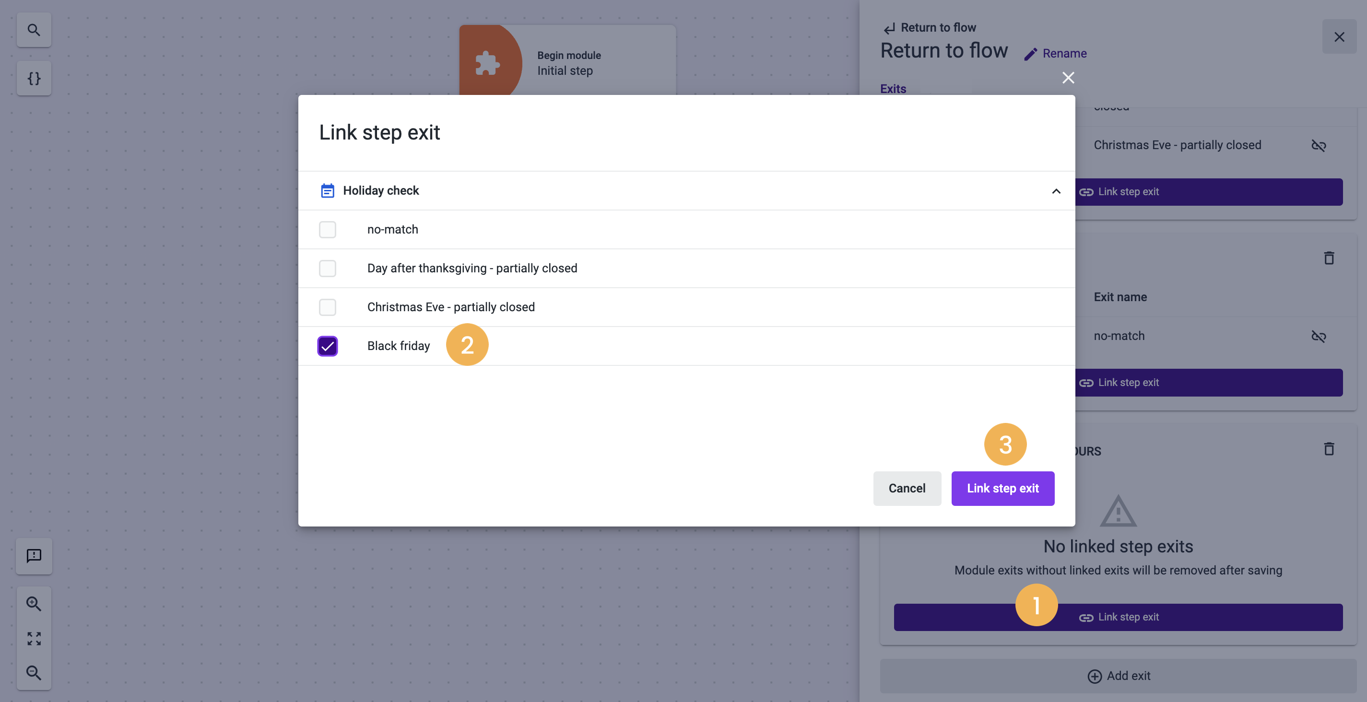Click the fit-to-screen icon
1367x702 pixels.
(x=34, y=638)
